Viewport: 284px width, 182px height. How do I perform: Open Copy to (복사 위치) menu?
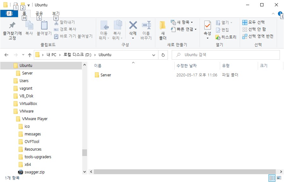[117, 30]
